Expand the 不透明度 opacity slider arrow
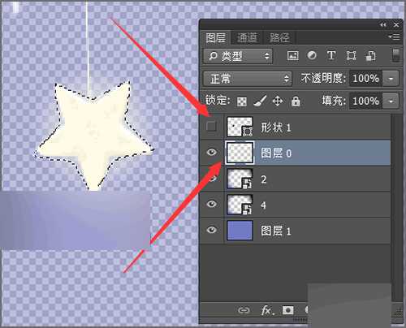The image size is (406, 328). [391, 79]
